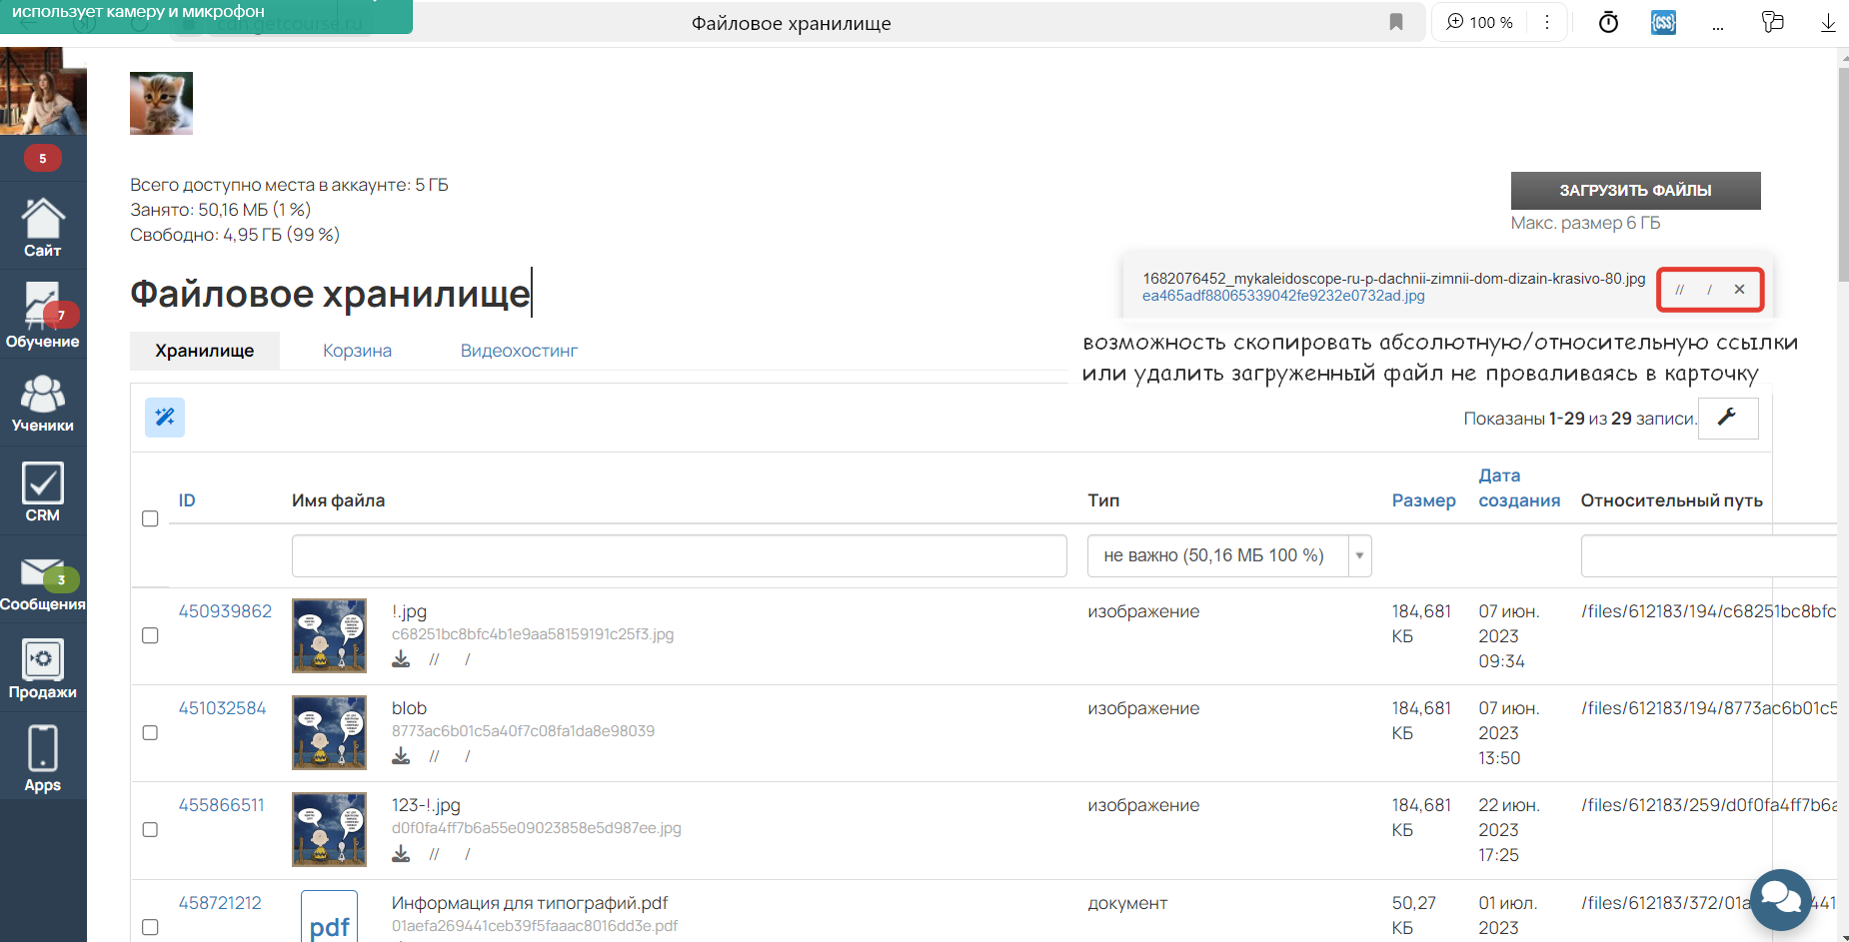1849x942 pixels.
Task: Open browser three-dot zoom menu
Action: 1546,22
